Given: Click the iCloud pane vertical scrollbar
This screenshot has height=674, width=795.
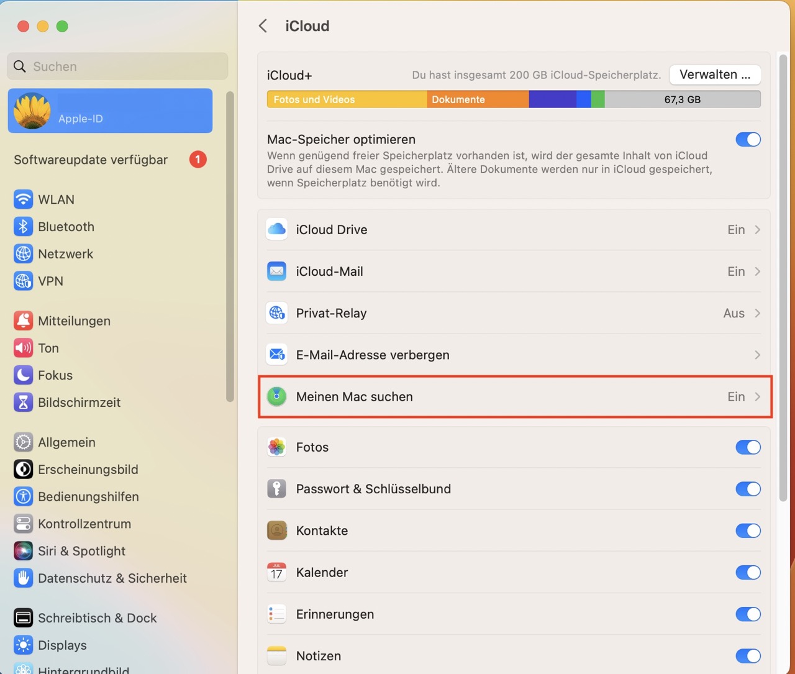Looking at the screenshot, I should click(x=783, y=278).
